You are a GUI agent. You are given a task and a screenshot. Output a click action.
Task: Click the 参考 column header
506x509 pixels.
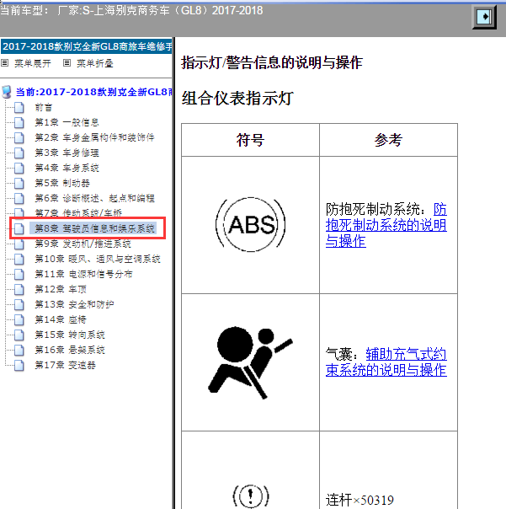pyautogui.click(x=389, y=140)
